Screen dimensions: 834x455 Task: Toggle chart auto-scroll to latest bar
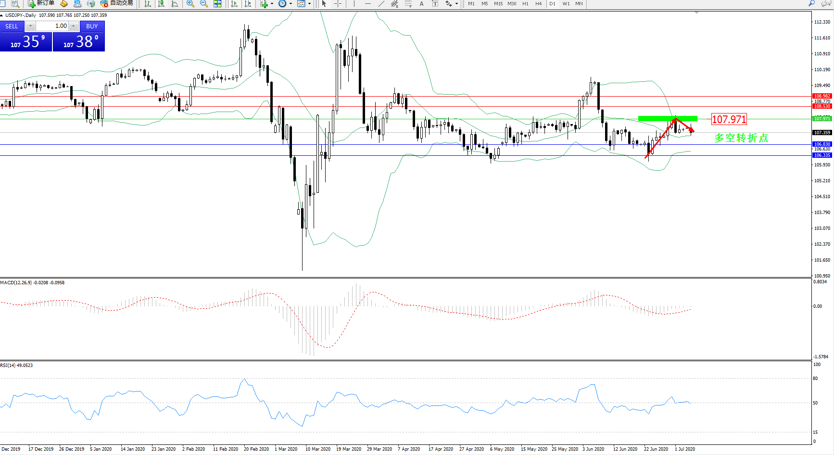click(x=234, y=4)
